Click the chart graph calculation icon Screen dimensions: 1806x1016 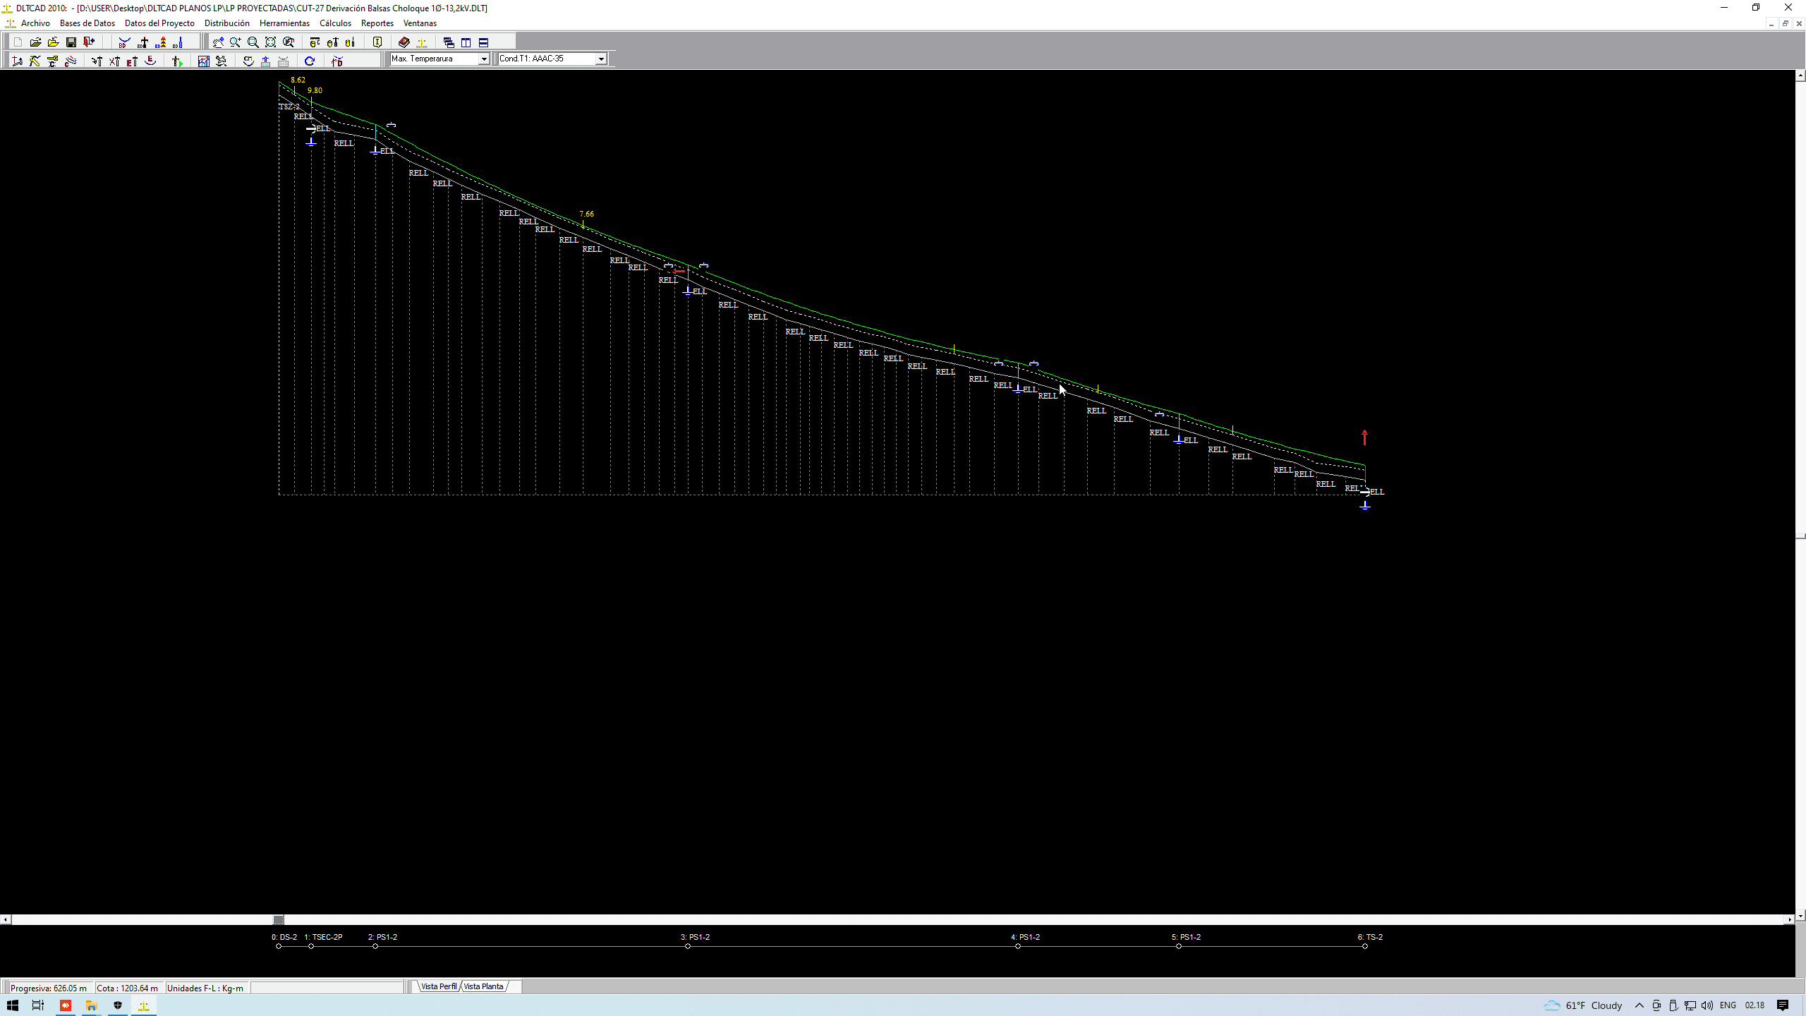click(204, 61)
